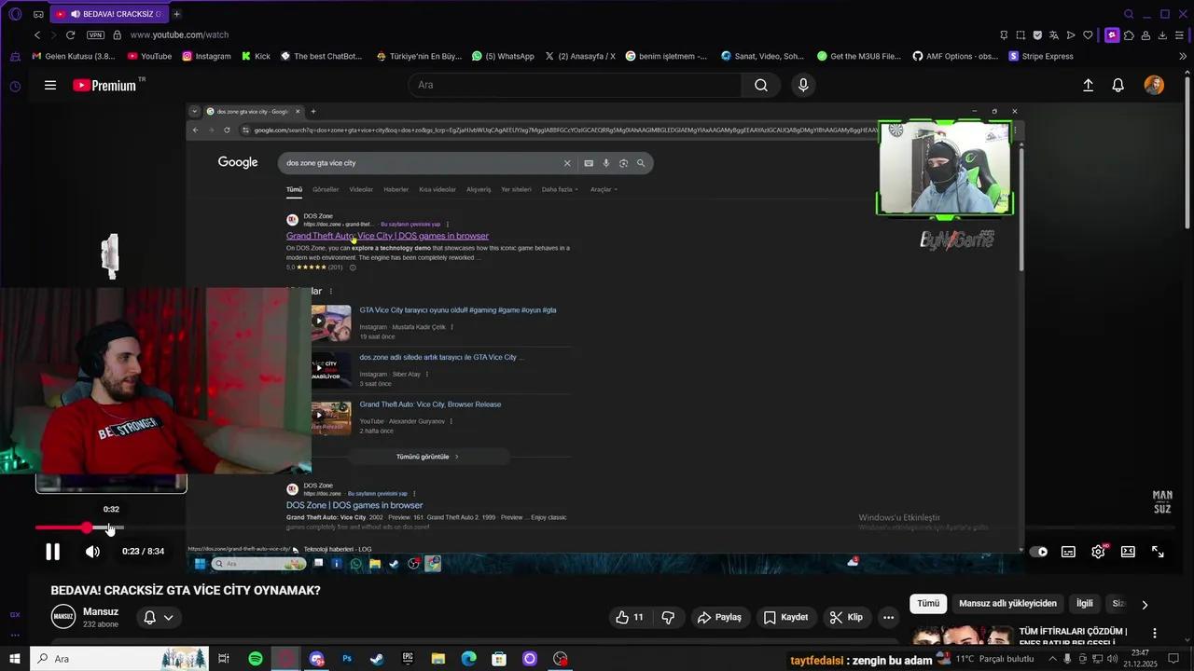Start voice search with microphone

pos(803,85)
